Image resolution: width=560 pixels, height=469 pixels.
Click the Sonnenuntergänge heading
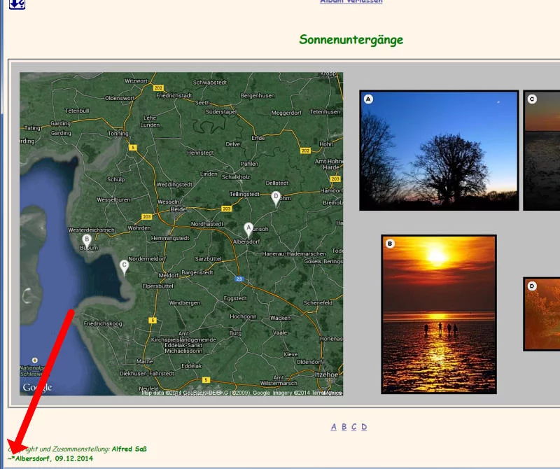click(351, 40)
